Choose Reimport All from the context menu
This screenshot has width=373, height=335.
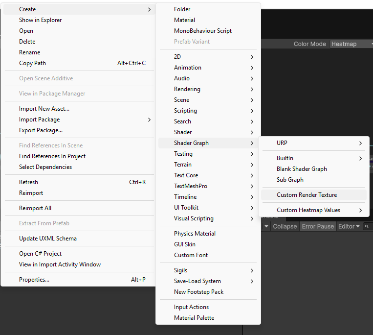point(35,208)
